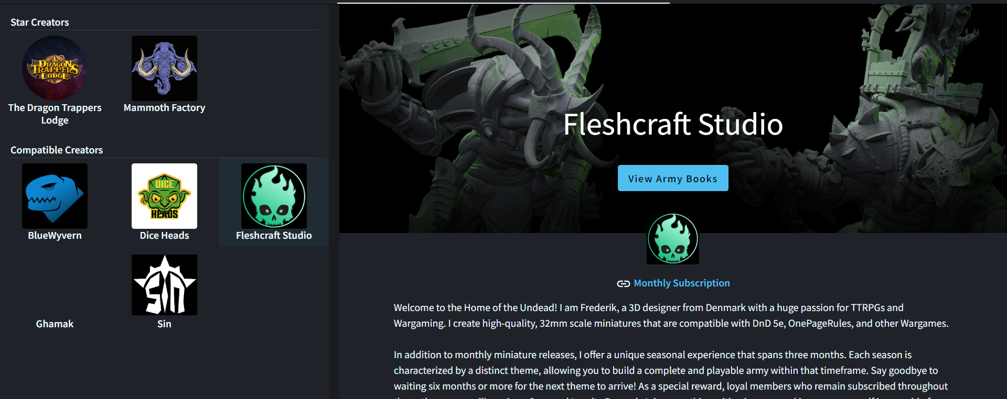Choose the Sin creator logo
Screen dimensions: 1007x399
[x=164, y=285]
